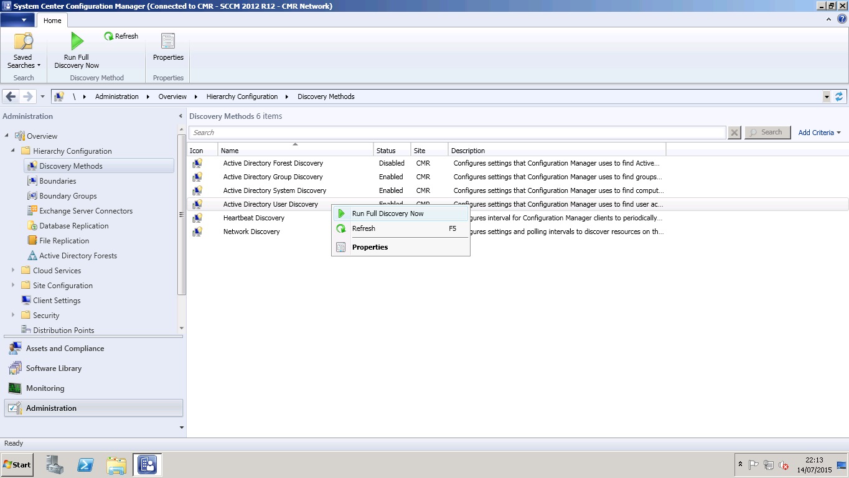849x478 pixels.
Task: Open the Add Criteria dropdown
Action: (x=819, y=133)
